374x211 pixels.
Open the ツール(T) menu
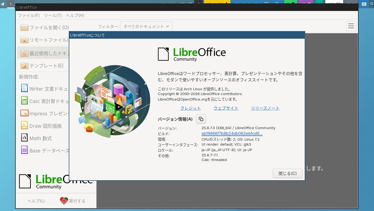click(x=53, y=15)
